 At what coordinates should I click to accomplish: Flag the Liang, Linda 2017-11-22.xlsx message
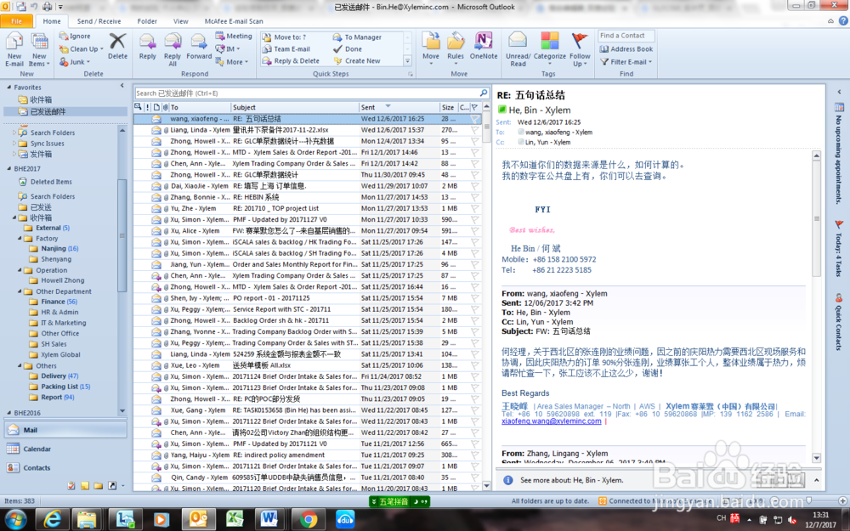tap(475, 130)
